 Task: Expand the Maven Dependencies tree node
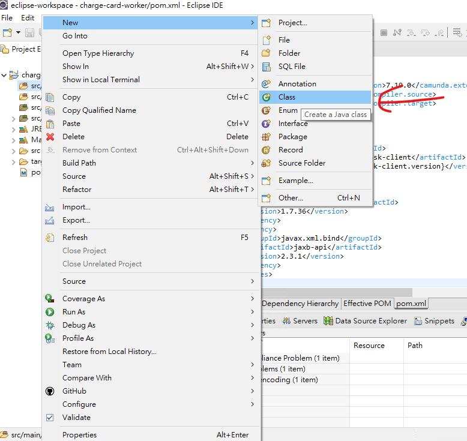pyautogui.click(x=13, y=140)
